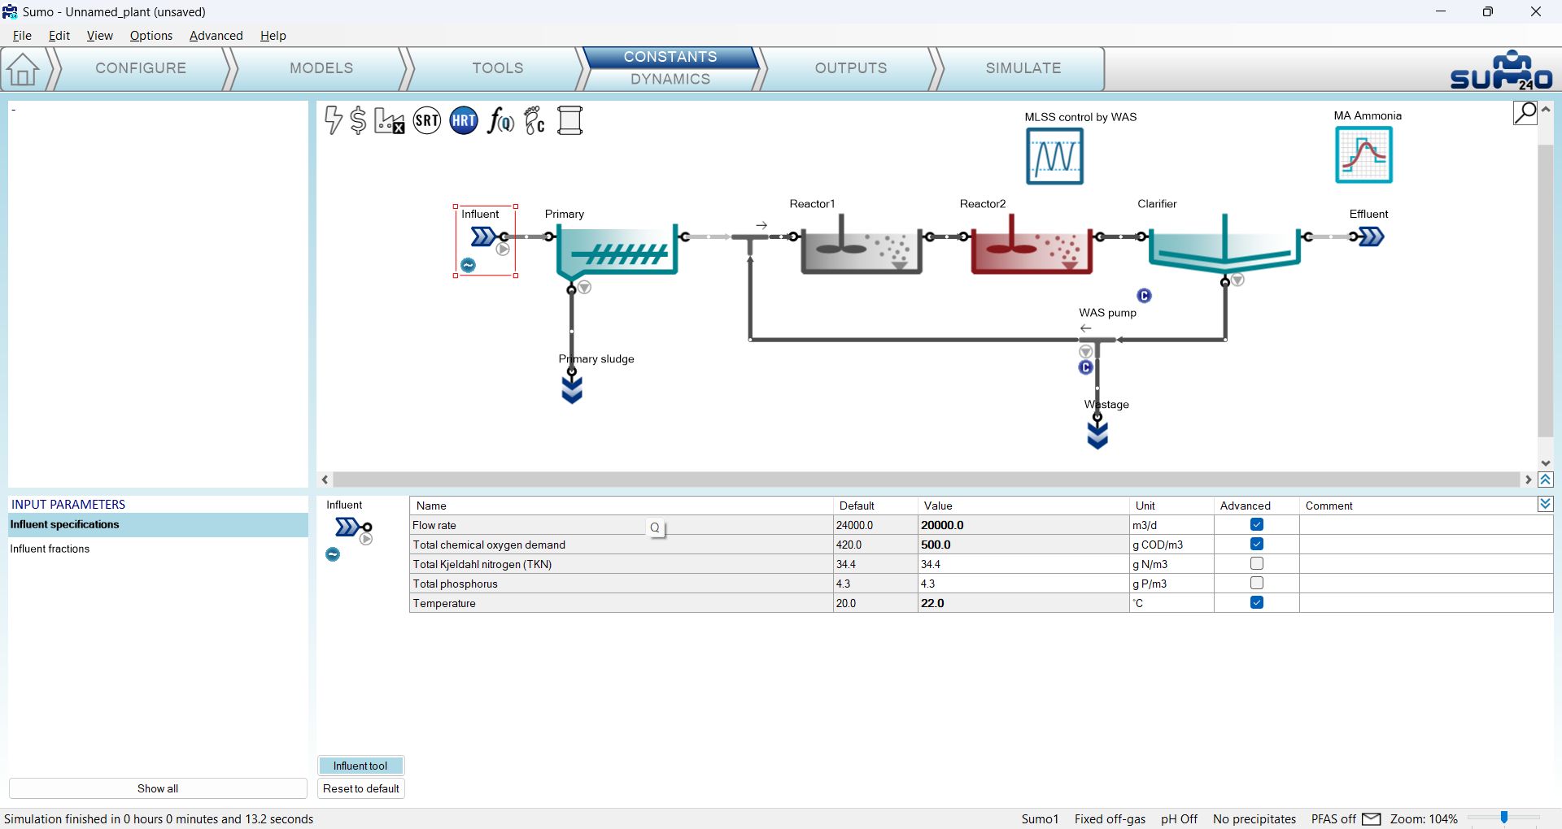Edit the Temperature value 22.0
Viewport: 1562px width, 829px height.
point(1023,604)
